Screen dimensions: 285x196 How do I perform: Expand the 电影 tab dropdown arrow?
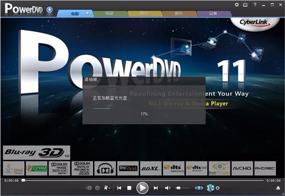point(87,13)
